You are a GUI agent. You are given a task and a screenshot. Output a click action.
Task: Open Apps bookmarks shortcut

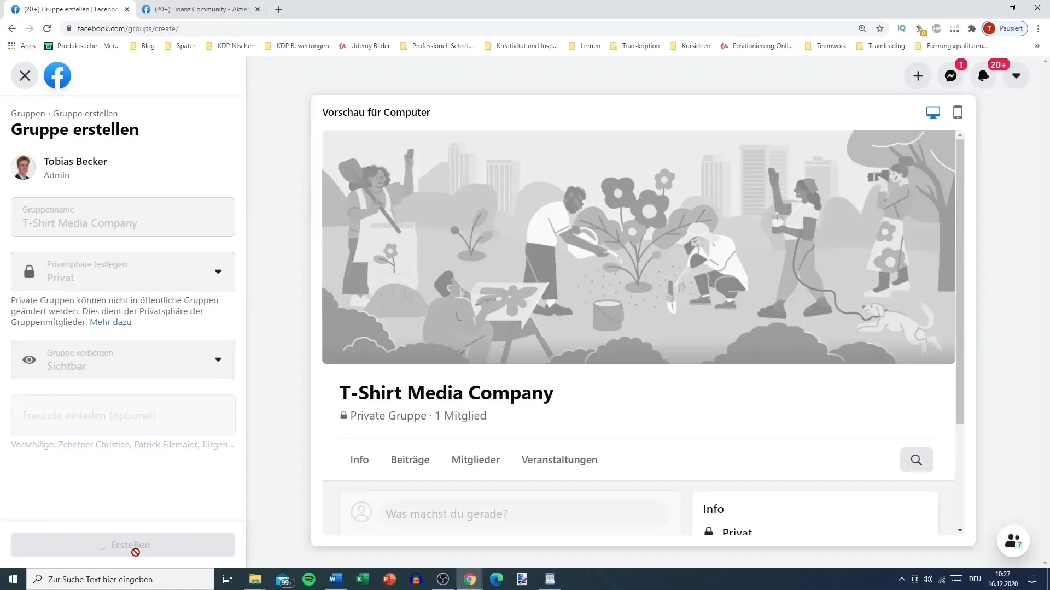[22, 46]
